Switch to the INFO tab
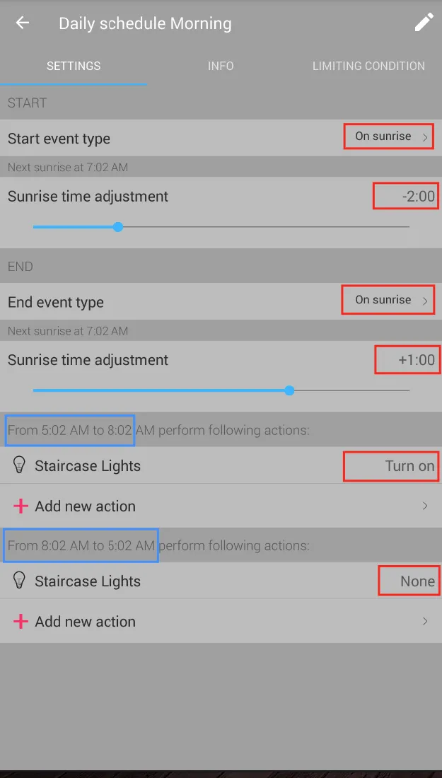The image size is (442, 778). click(x=221, y=66)
